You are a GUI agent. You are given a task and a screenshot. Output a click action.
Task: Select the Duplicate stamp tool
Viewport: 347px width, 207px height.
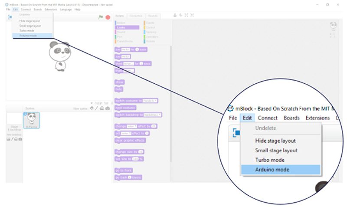pyautogui.click(x=175, y=15)
